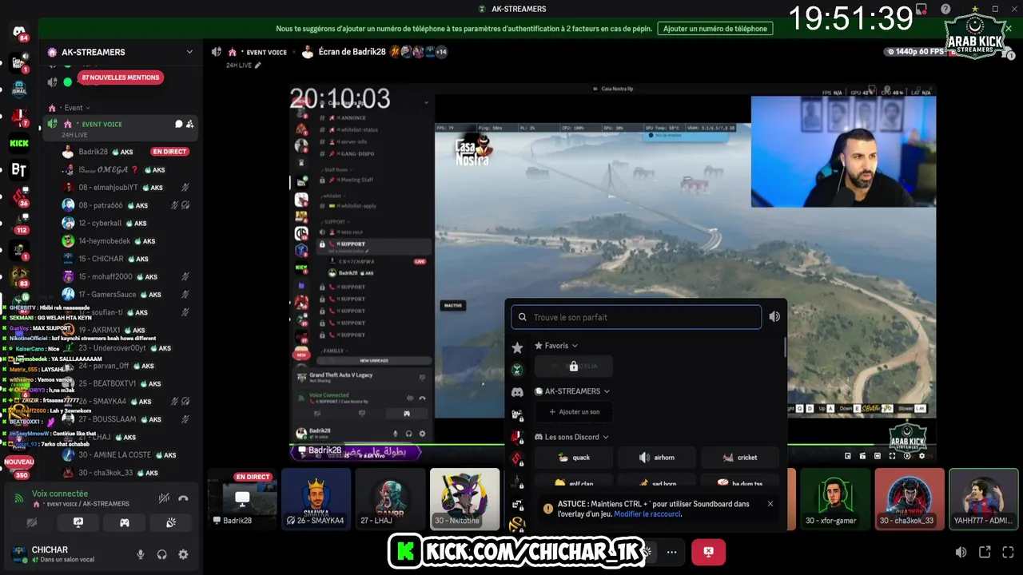Collapse Les sons Discord section
The width and height of the screenshot is (1023, 575).
pos(572,437)
